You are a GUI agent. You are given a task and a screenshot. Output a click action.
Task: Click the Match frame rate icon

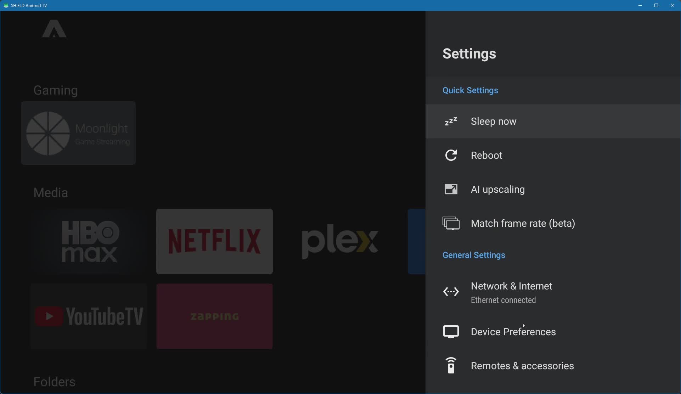tap(451, 224)
